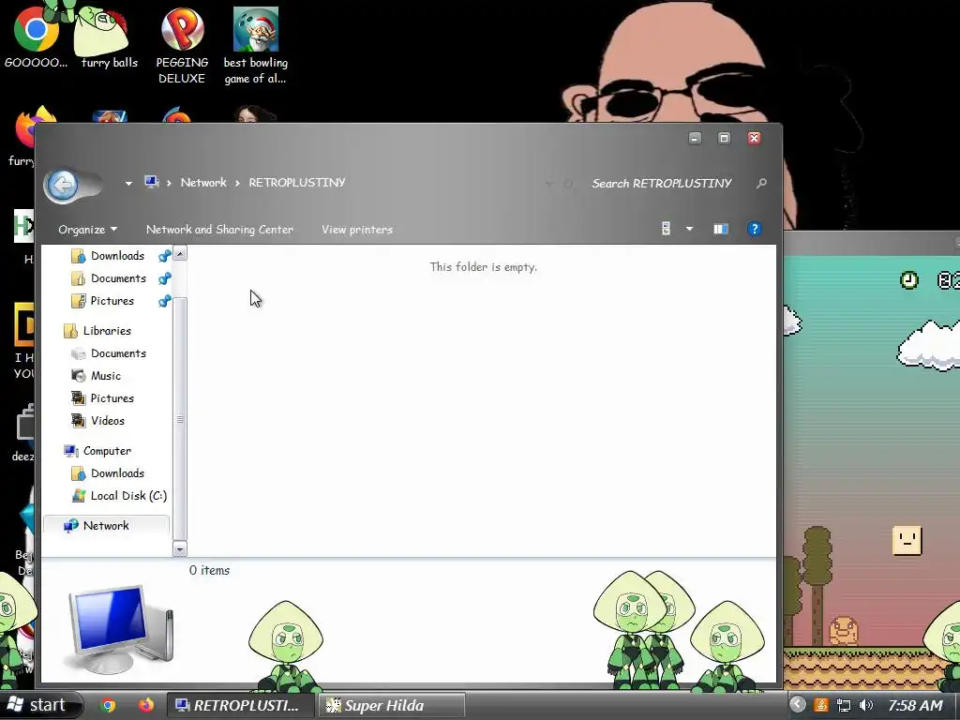Select the RETROPLUSTINY breadcrumb

pos(297,183)
